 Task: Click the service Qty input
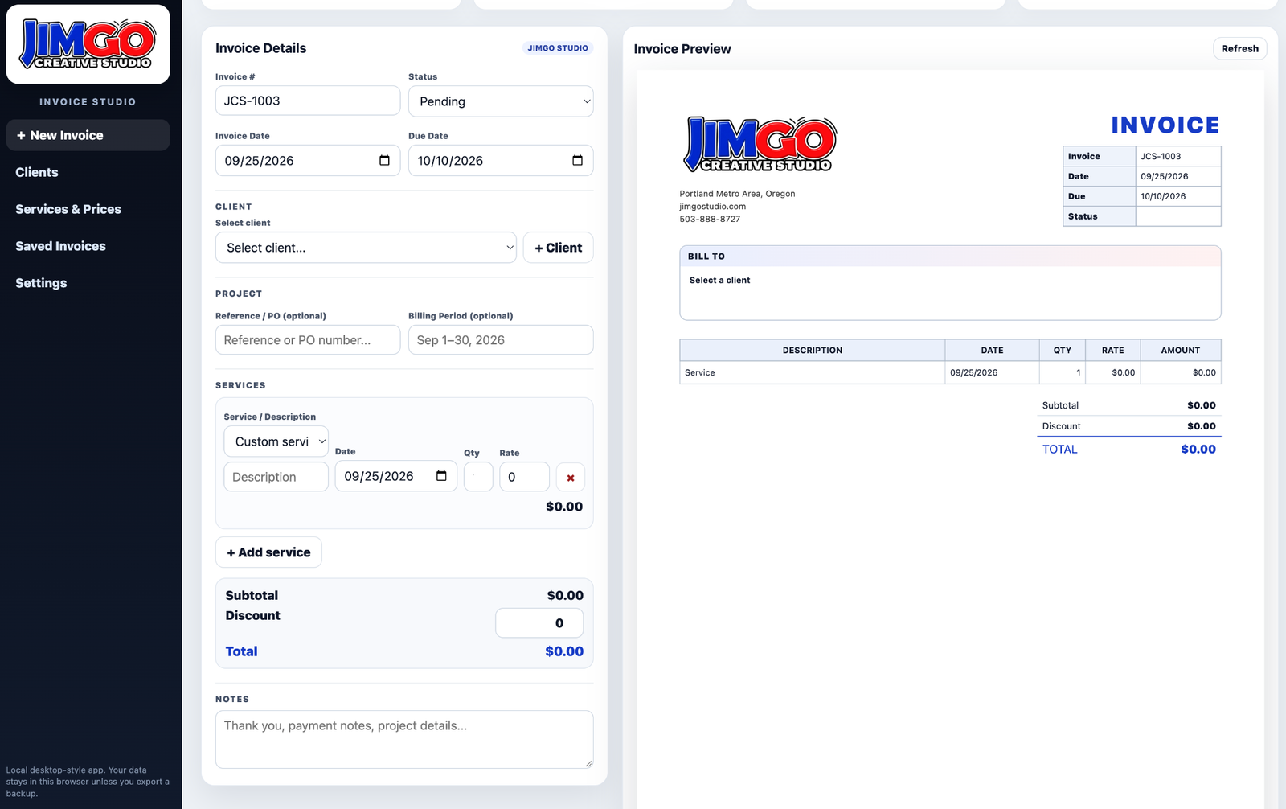tap(478, 477)
